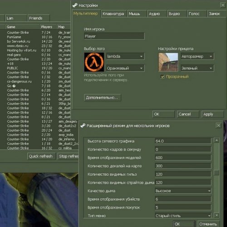The image size is (227, 227).
Task: Toggle the Прозрачный checkbox
Action: point(162,77)
